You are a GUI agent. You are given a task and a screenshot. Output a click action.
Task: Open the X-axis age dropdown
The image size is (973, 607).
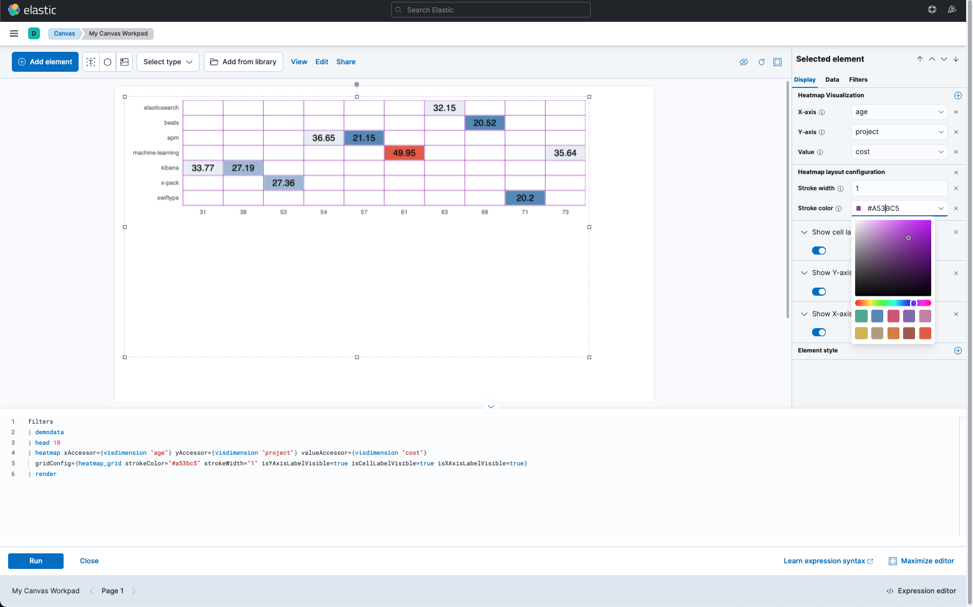pos(899,112)
